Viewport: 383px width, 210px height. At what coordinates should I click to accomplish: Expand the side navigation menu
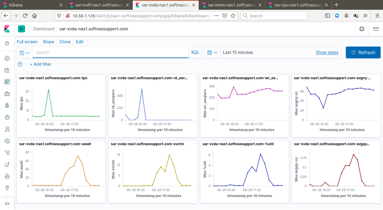[7, 204]
